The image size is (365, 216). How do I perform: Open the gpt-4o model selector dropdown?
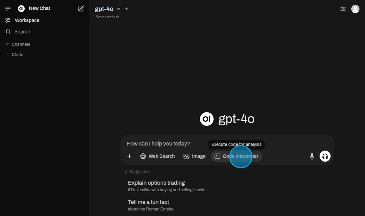107,9
